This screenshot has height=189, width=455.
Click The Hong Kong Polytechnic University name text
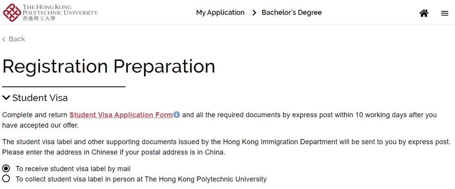pos(60,10)
